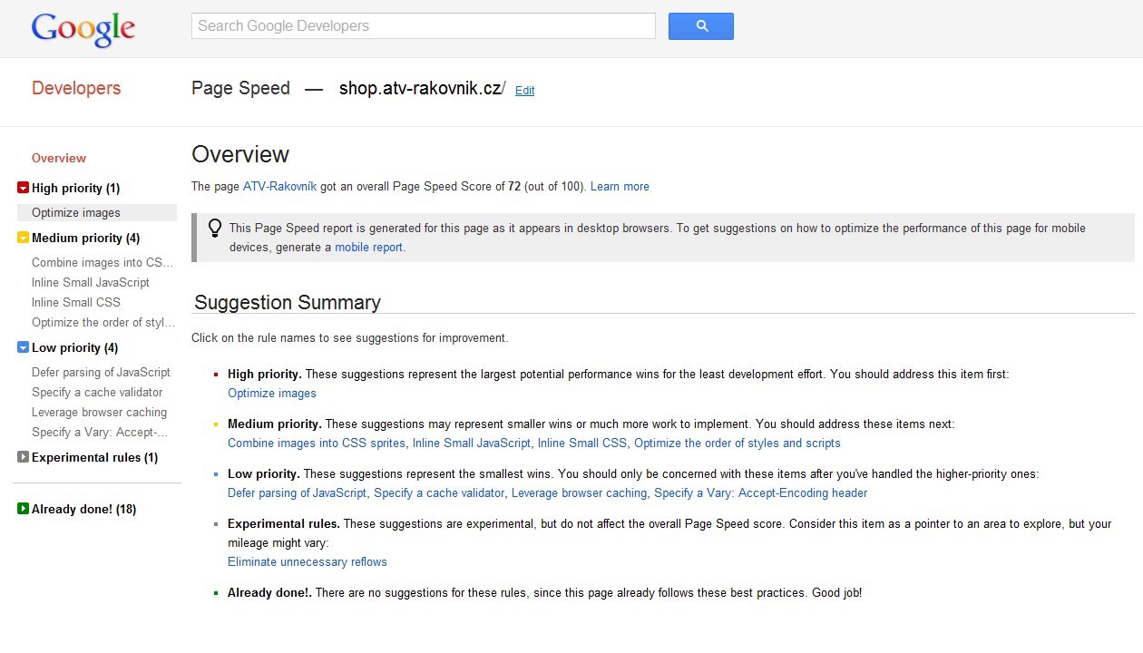Click the lightbulb tip icon

[x=215, y=228]
